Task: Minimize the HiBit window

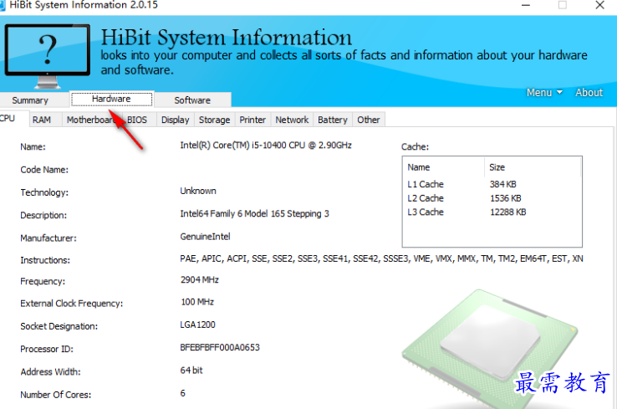Action: pyautogui.click(x=526, y=5)
